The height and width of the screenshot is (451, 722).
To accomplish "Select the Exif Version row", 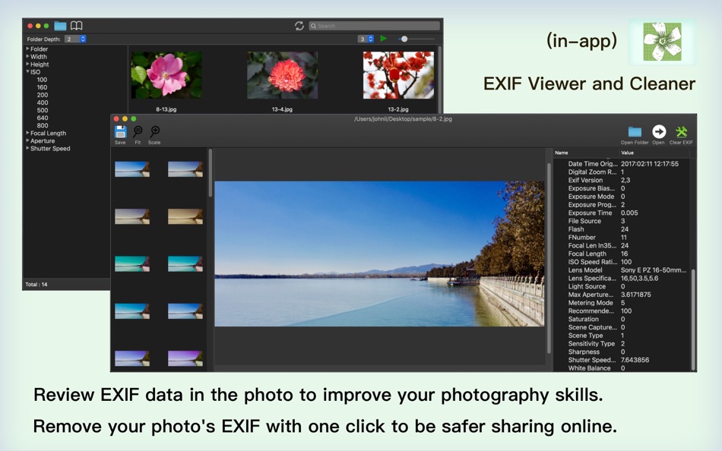I will point(624,180).
